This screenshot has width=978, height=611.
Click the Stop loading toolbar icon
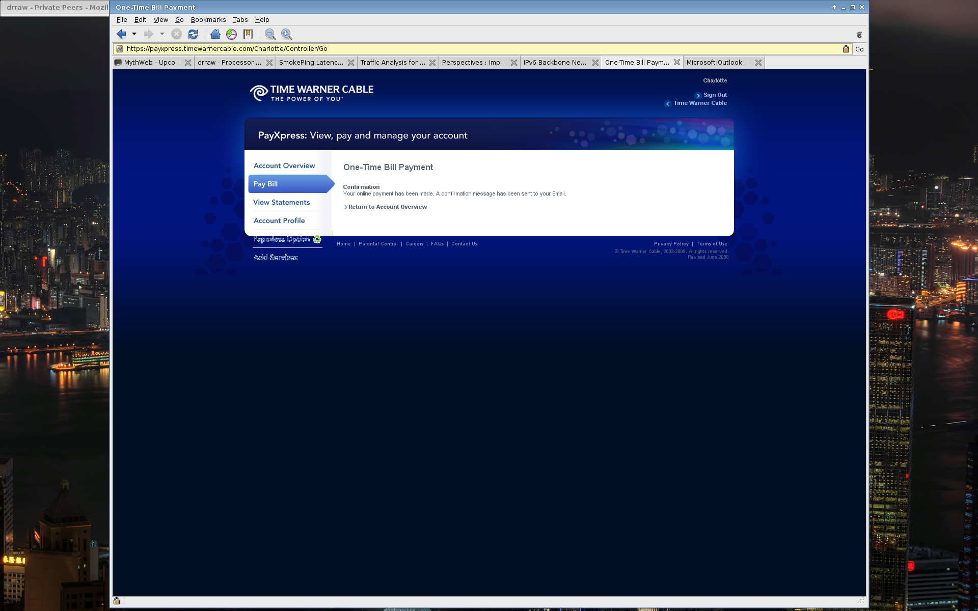coord(176,34)
